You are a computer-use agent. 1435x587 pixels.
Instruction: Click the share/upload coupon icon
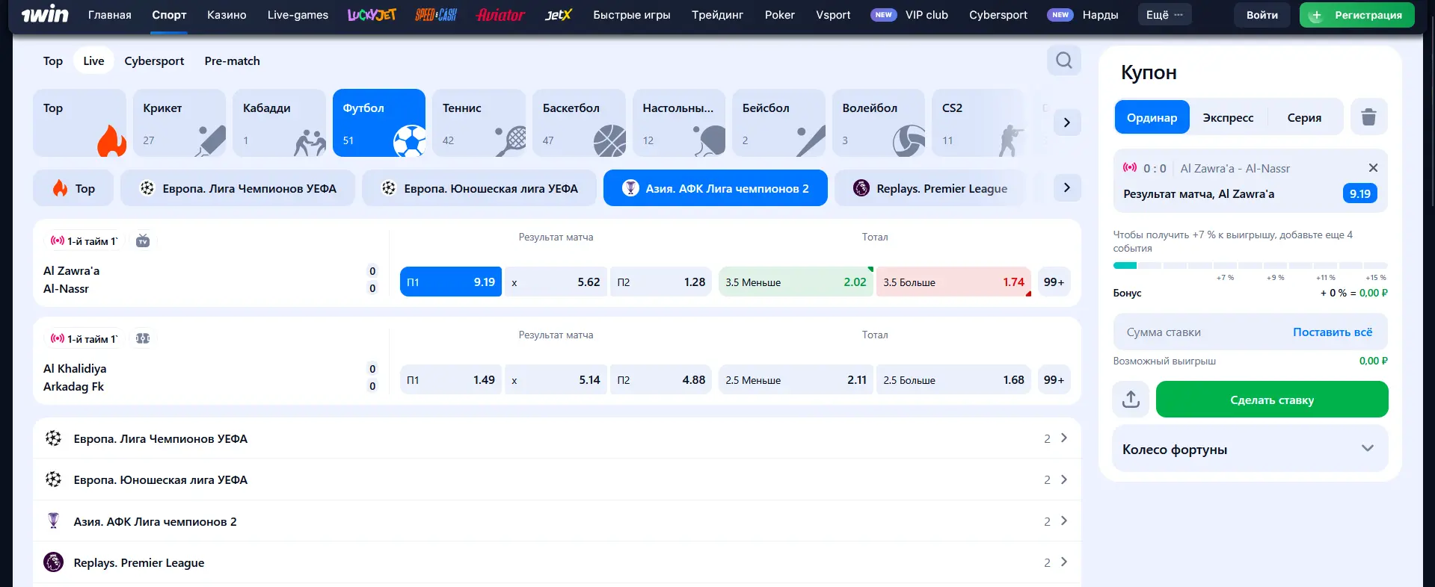1131,400
